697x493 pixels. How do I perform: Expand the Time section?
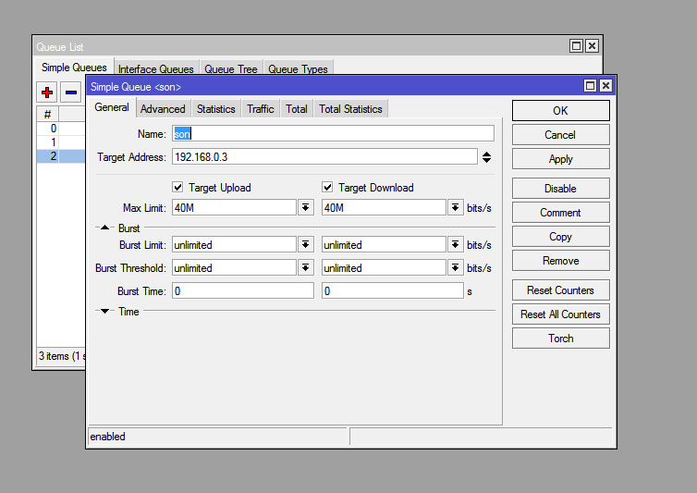[104, 312]
